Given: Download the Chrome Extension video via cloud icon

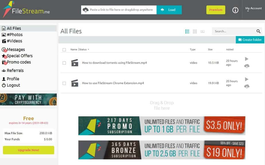Looking at the screenshot, I should tap(247, 86).
